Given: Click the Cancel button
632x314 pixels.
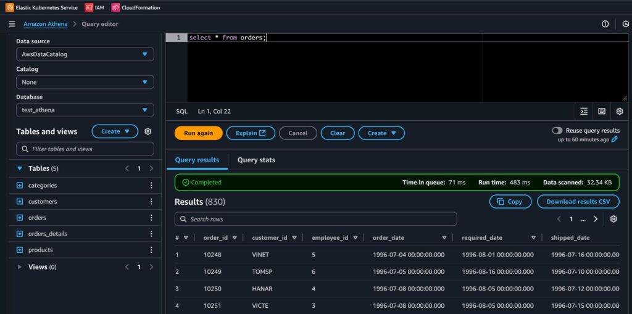Looking at the screenshot, I should pos(298,133).
